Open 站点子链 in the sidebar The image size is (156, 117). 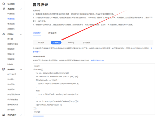click(11, 85)
